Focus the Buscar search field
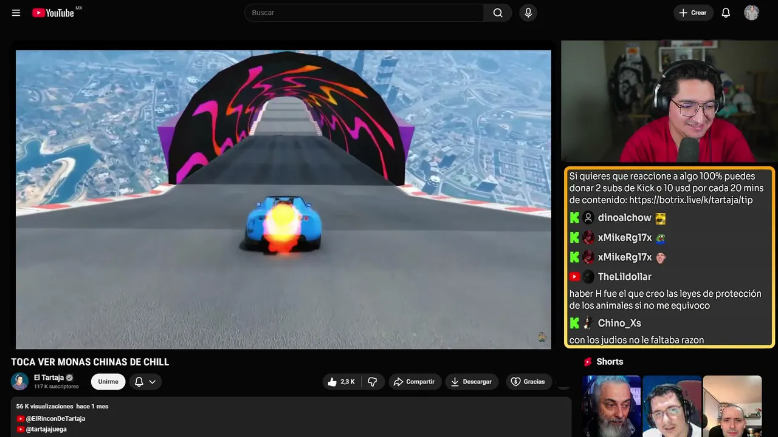Viewport: 778px width, 437px height. tap(364, 13)
